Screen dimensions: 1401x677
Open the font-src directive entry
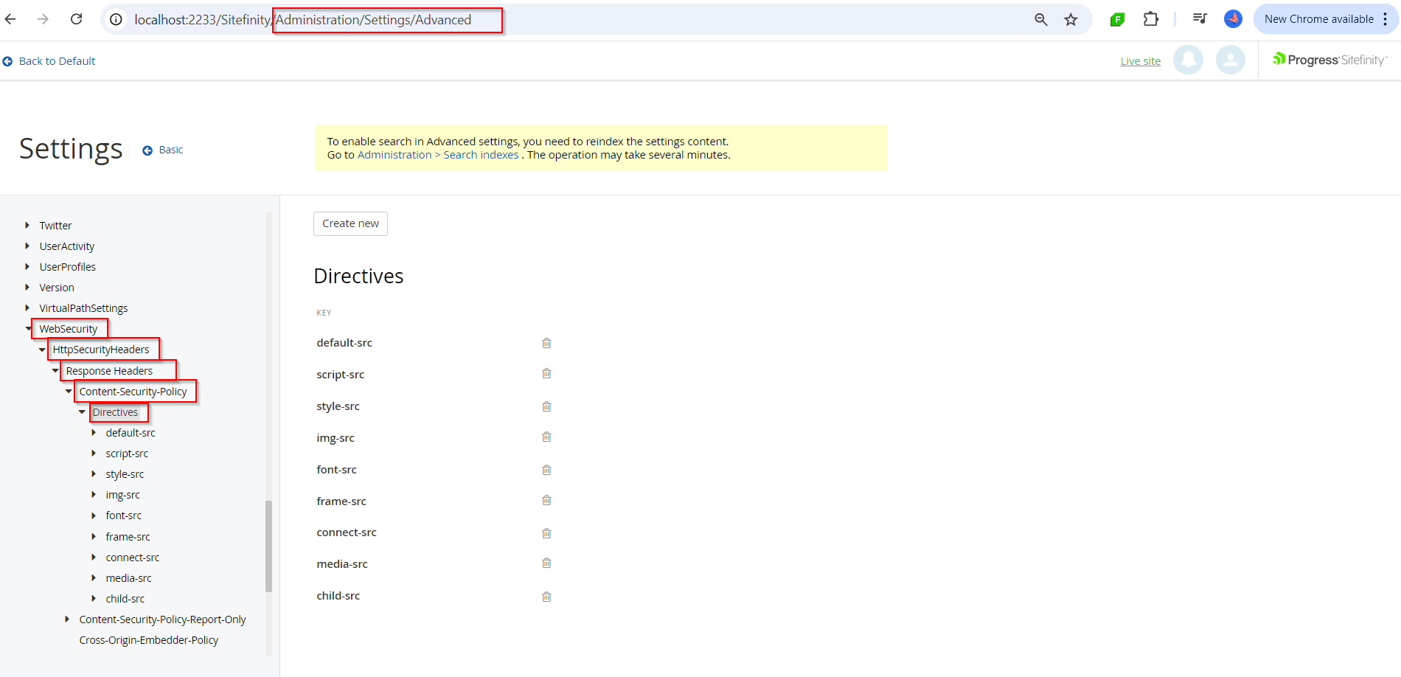coord(336,470)
